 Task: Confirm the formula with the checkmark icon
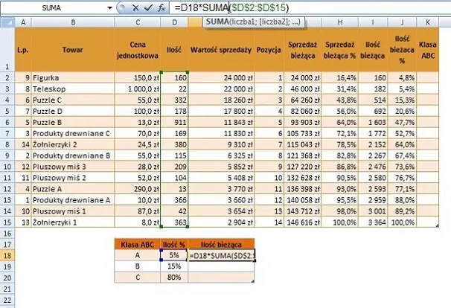click(x=148, y=7)
